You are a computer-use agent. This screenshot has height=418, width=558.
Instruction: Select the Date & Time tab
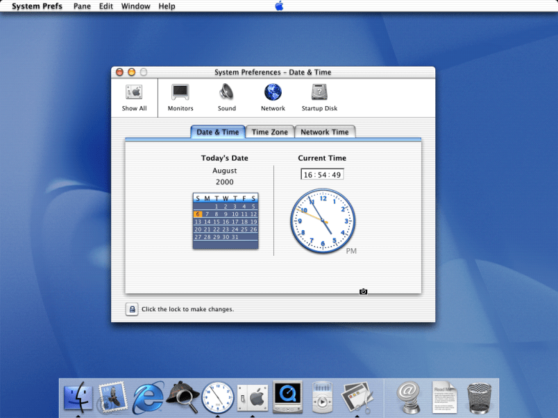(x=217, y=132)
